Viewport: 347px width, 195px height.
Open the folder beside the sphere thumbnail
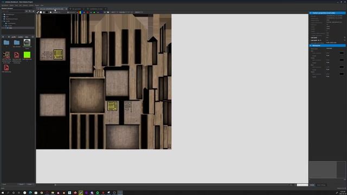17,42
